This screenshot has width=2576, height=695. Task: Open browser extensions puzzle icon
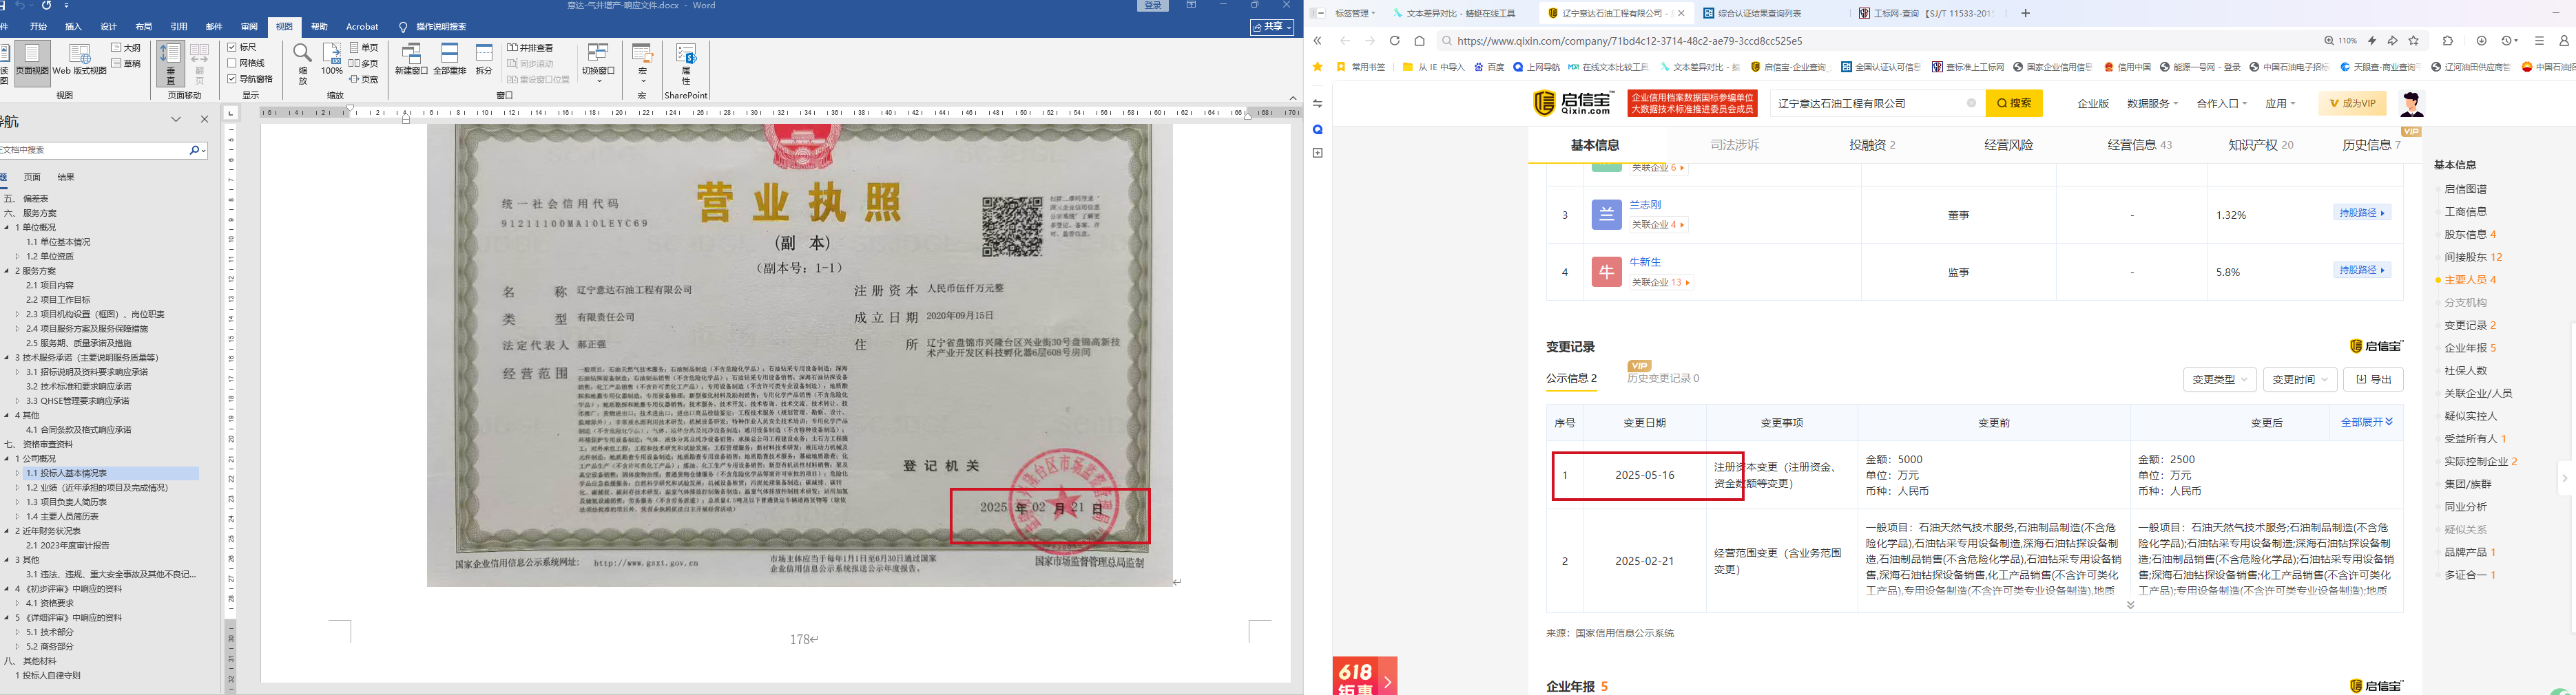coord(2448,41)
